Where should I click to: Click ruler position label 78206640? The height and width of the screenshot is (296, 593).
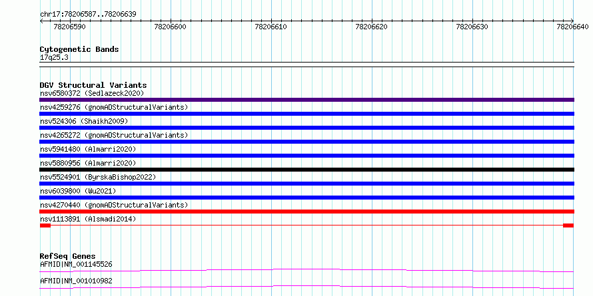tap(572, 27)
